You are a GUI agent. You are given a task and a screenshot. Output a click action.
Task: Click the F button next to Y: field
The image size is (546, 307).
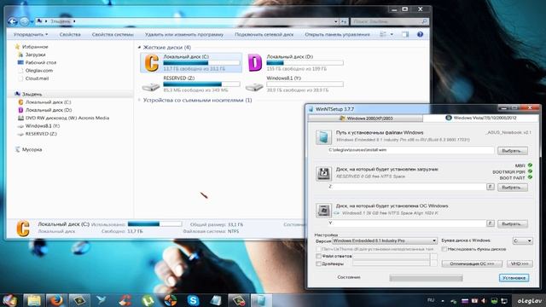491,223
